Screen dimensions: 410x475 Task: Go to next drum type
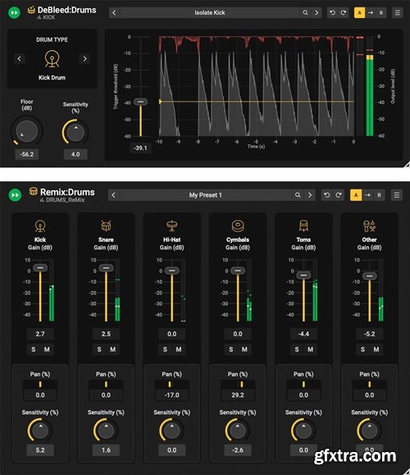click(84, 58)
